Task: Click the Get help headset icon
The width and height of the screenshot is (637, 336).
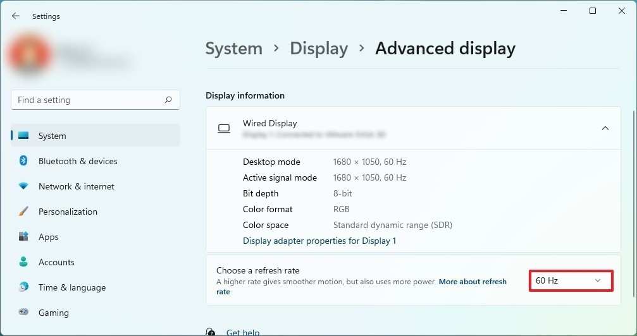Action: [x=211, y=332]
